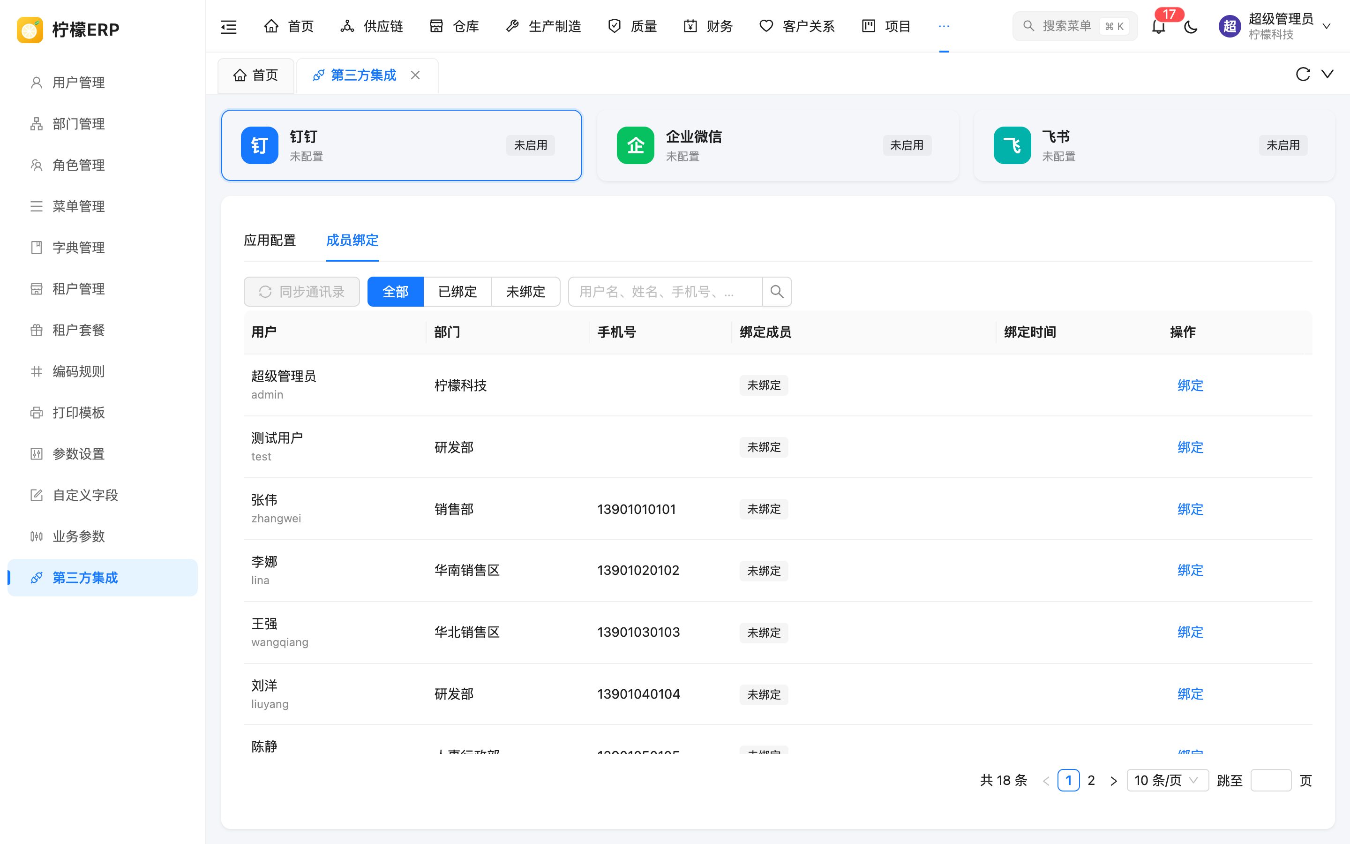
Task: Switch to the 成员绑定 tab
Action: point(352,241)
